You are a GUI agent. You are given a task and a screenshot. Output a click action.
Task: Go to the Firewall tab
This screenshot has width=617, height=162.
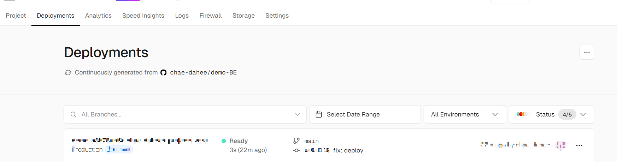click(x=211, y=16)
